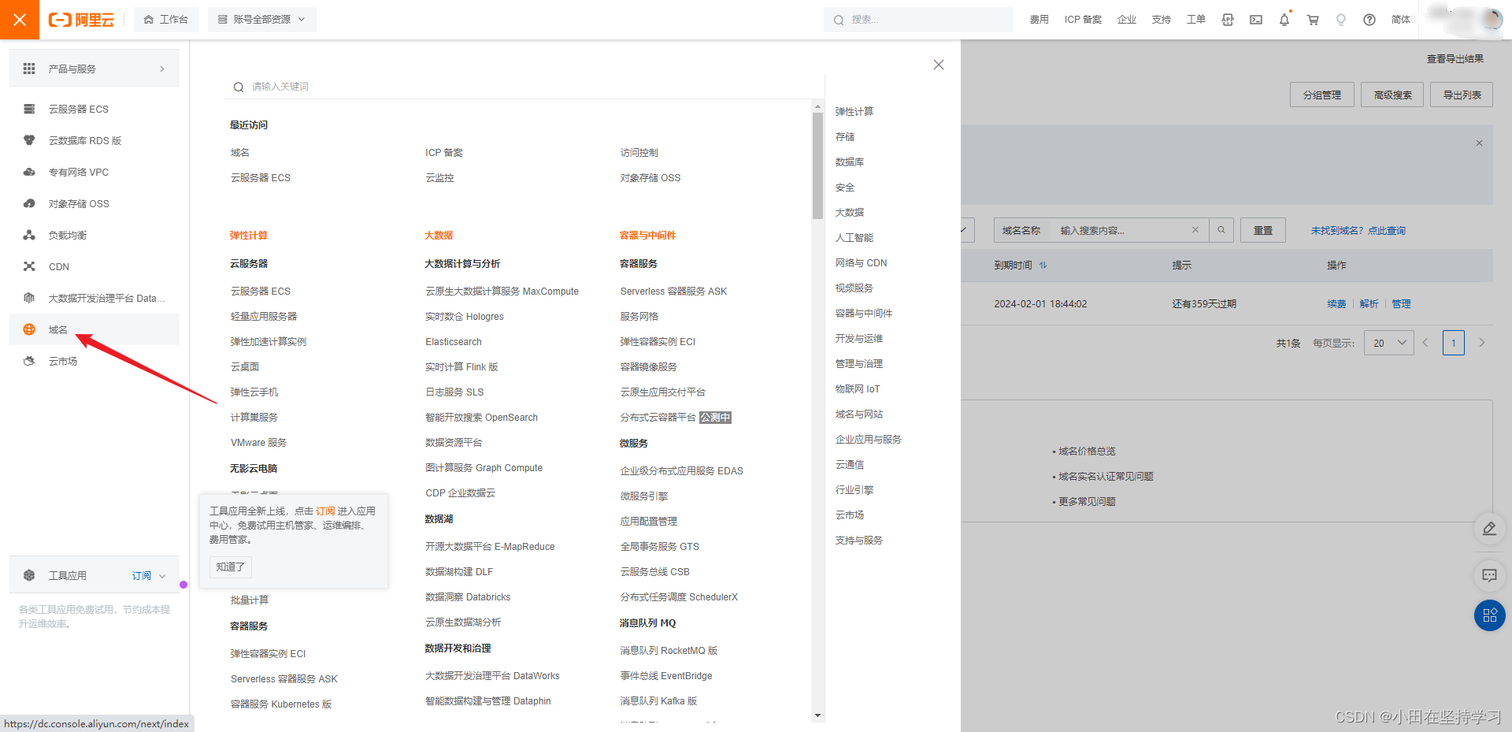Viewport: 1512px width, 732px height.
Task: Click the app download icon in top bar
Action: click(x=1228, y=20)
